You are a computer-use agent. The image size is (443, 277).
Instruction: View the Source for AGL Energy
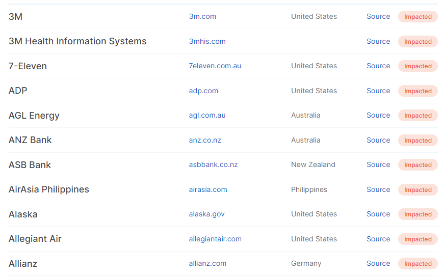click(x=378, y=115)
